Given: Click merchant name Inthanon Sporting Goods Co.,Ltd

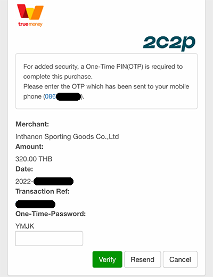Looking at the screenshot, I should click(x=67, y=136).
